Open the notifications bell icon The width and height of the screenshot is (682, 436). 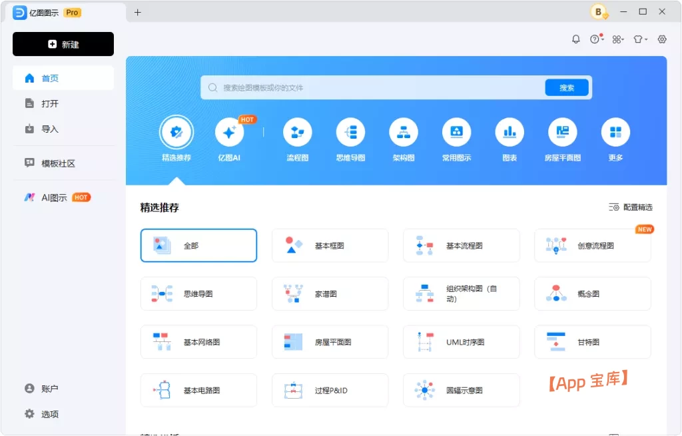(x=576, y=39)
